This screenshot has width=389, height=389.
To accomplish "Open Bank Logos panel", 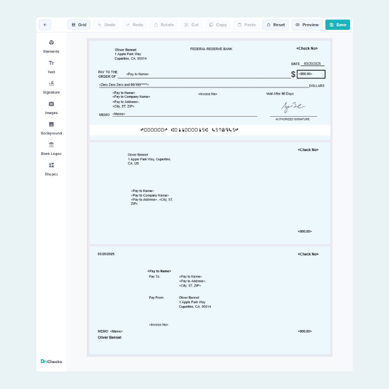I will tap(51, 145).
